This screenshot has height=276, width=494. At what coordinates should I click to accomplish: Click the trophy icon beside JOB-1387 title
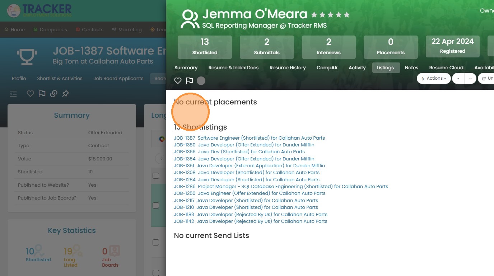coord(27,57)
